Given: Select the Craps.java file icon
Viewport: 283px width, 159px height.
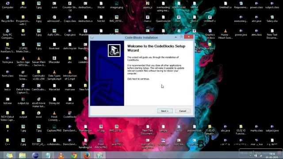Looking at the screenshot, I should point(70,32).
